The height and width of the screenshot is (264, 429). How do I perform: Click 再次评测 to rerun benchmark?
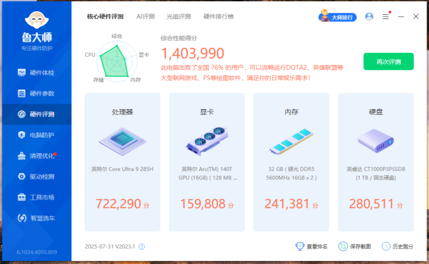tap(388, 61)
